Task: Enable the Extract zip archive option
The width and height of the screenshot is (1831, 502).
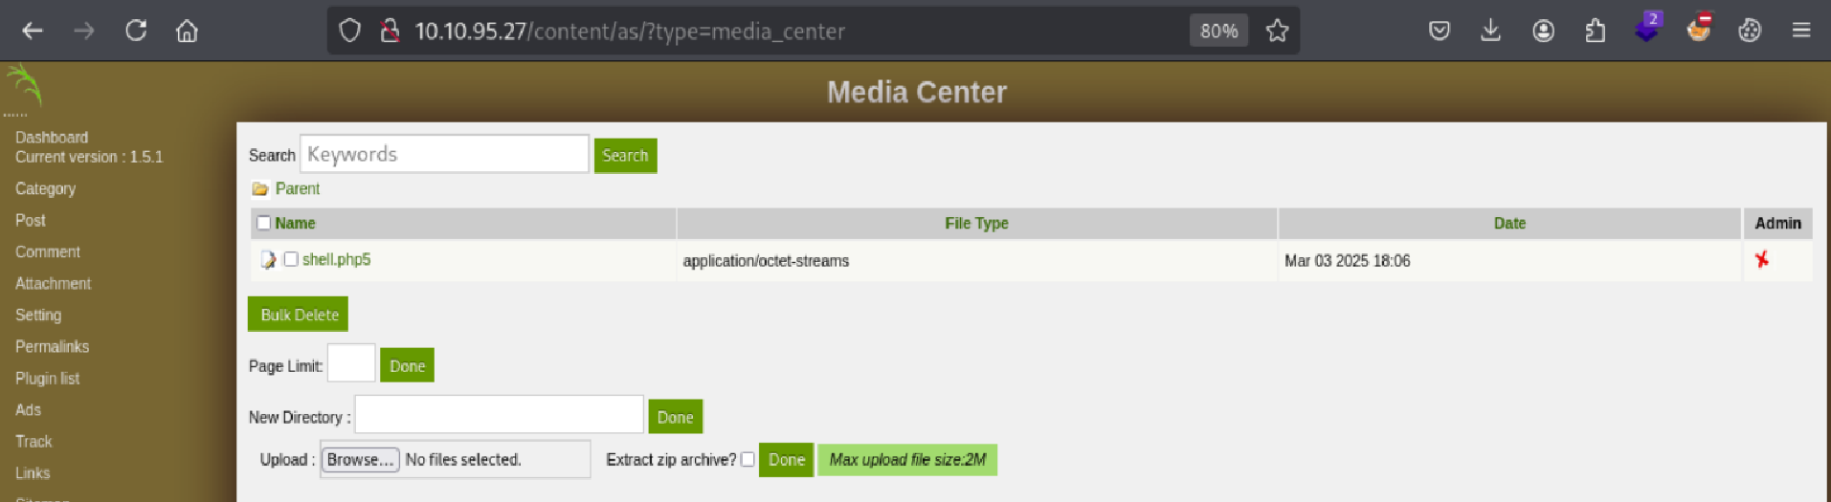Action: click(748, 460)
